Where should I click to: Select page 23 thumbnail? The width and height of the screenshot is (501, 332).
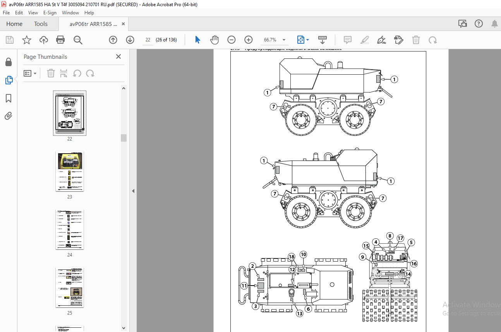point(70,171)
